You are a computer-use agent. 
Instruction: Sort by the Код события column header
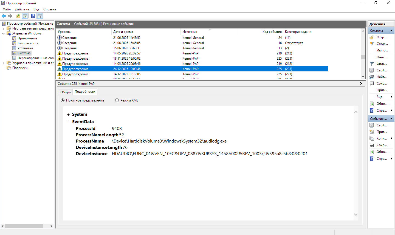pyautogui.click(x=261, y=32)
